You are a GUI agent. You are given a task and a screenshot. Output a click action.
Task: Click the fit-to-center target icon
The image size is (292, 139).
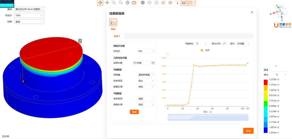[x=128, y=3]
